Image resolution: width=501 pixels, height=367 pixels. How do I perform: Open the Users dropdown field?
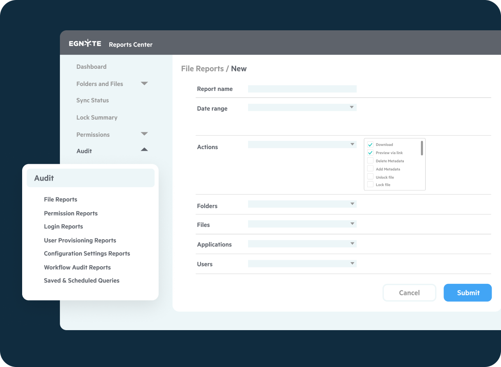pos(302,264)
